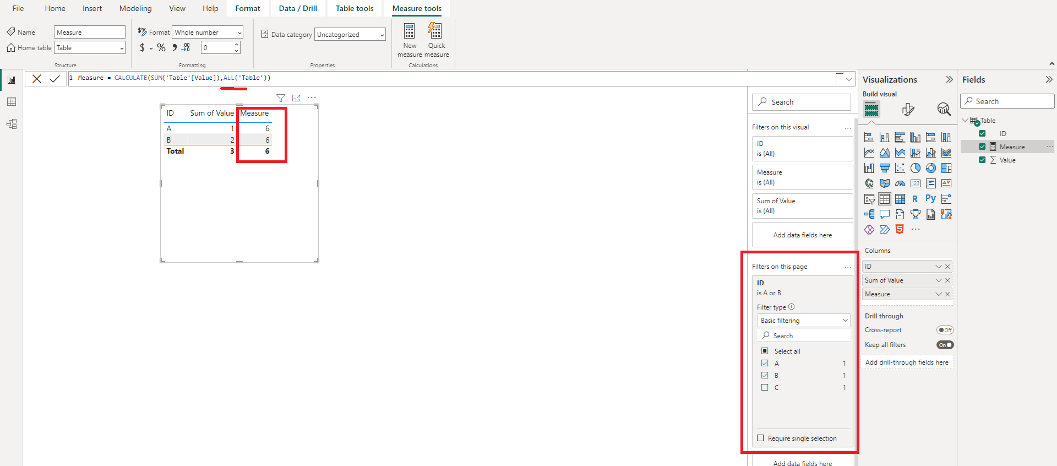Choose the Treemap visualization
Viewport: 1057px width, 466px height.
point(946,168)
